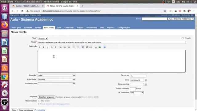Focus the Tempo estimado hours field
This screenshot has width=197, height=111.
[133, 88]
